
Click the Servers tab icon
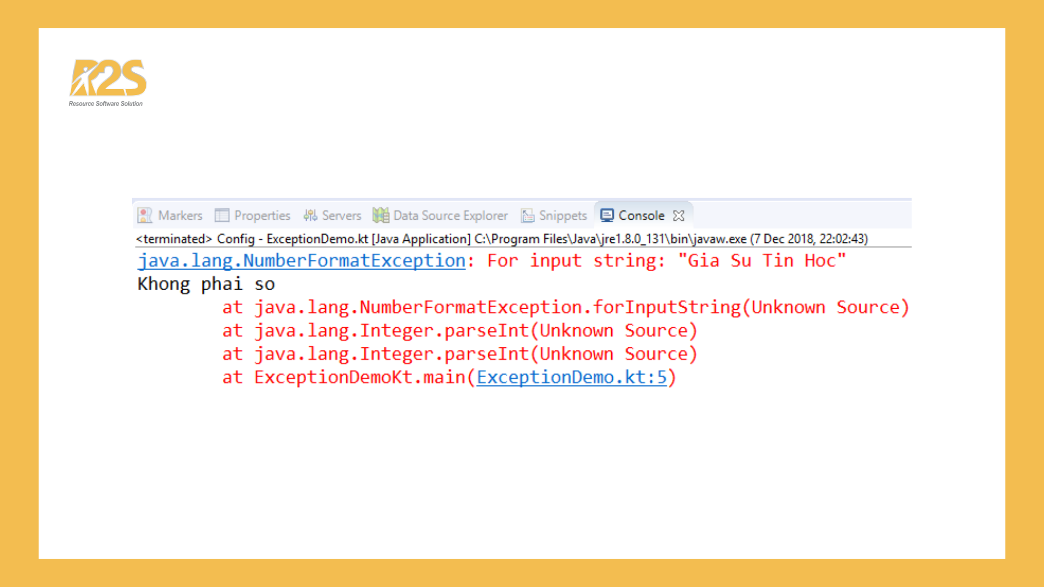tap(310, 215)
